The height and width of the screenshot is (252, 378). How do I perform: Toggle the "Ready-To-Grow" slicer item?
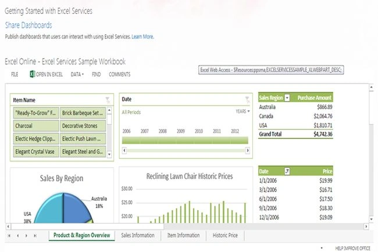(36, 113)
